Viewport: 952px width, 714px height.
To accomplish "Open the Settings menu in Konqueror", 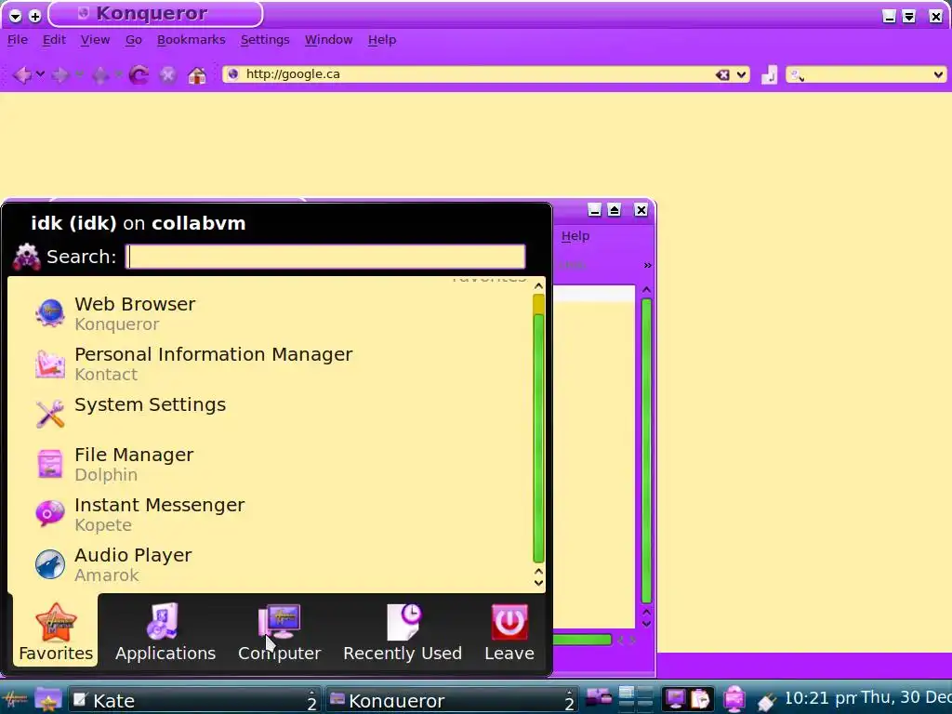I will point(265,39).
